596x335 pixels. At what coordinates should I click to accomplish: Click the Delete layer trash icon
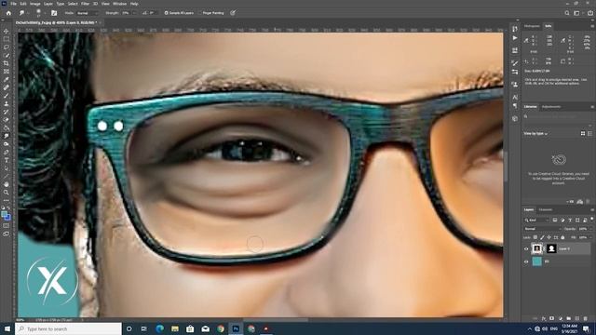[x=586, y=318]
